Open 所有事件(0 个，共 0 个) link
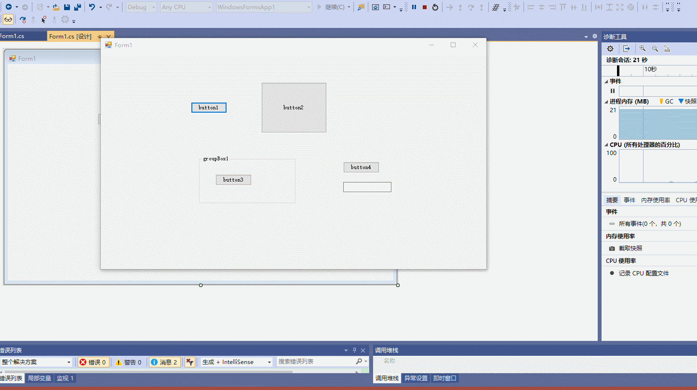 650,224
